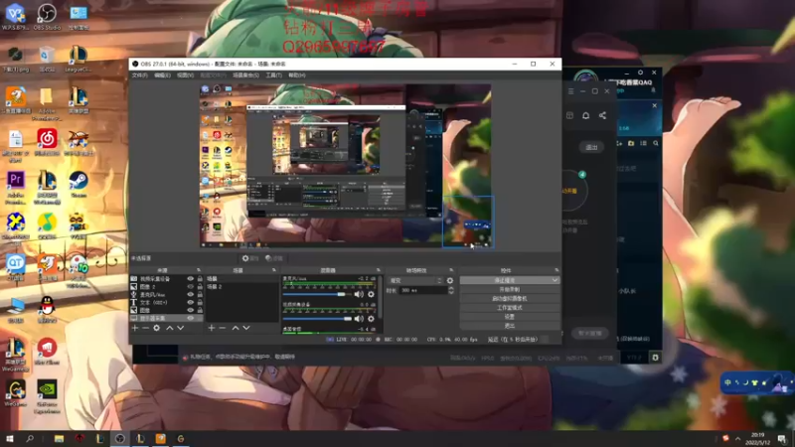Viewport: 795px width, 447px height.
Task: Open NetEase Cloud Music desktop icon
Action: tap(47, 142)
